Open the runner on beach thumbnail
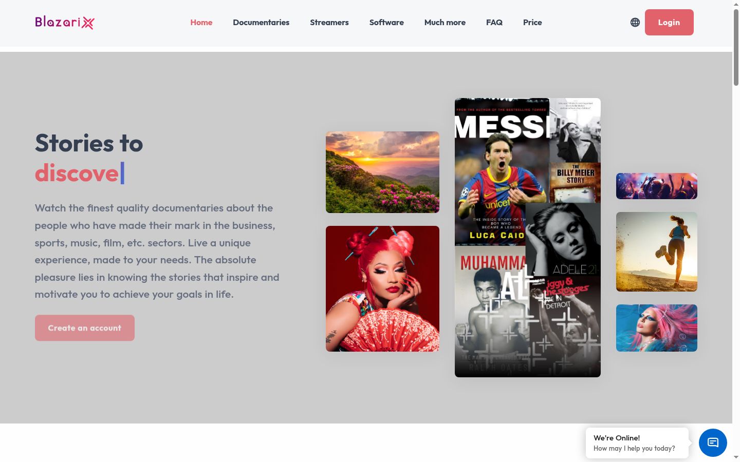Viewport: 740px width, 462px height. [657, 252]
